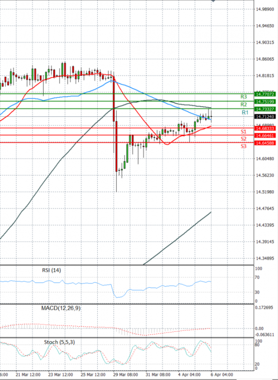Click the R3 price label 14.77072

point(265,94)
